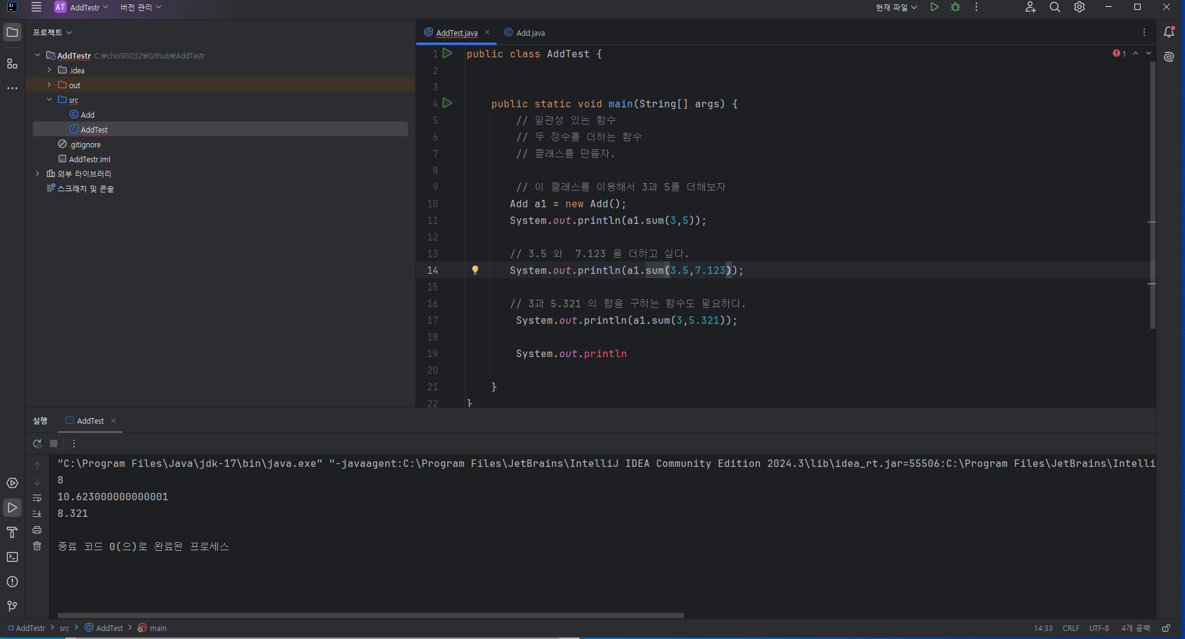Image resolution: width=1185 pixels, height=639 pixels.
Task: Toggle the read-only lock icon in status bar
Action: click(x=1166, y=628)
